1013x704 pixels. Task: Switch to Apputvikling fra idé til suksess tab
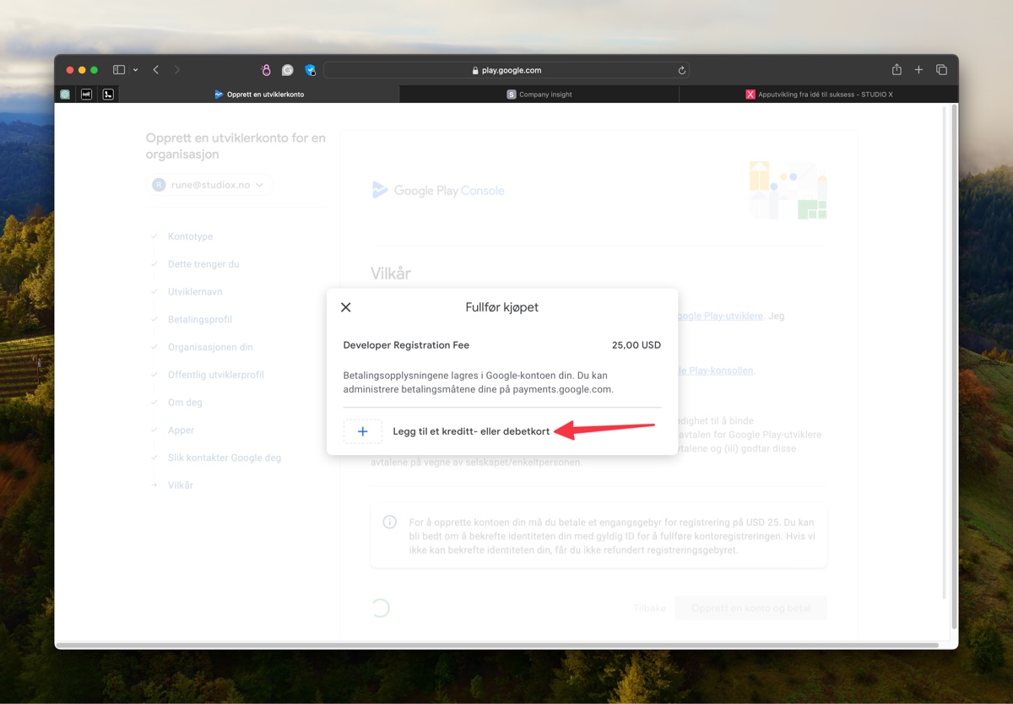tap(818, 95)
